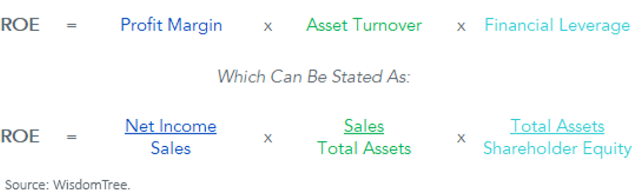
Task: Select the blue Sales denominator under Net Income
Action: click(x=171, y=148)
